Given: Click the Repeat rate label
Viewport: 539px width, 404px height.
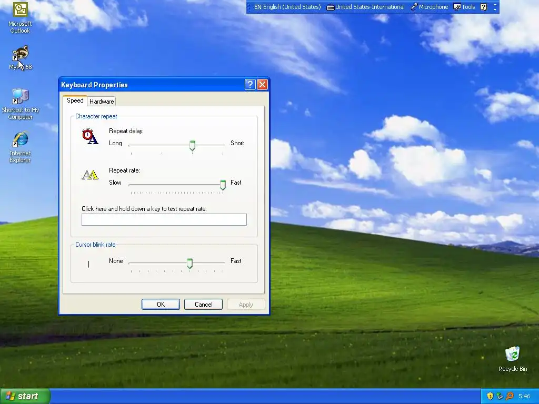Looking at the screenshot, I should click(124, 170).
